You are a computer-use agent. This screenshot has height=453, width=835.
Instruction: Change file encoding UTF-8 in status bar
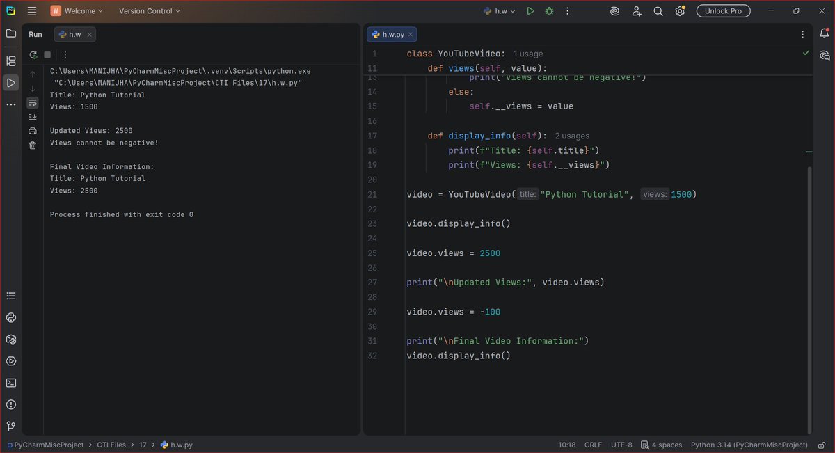click(x=621, y=445)
